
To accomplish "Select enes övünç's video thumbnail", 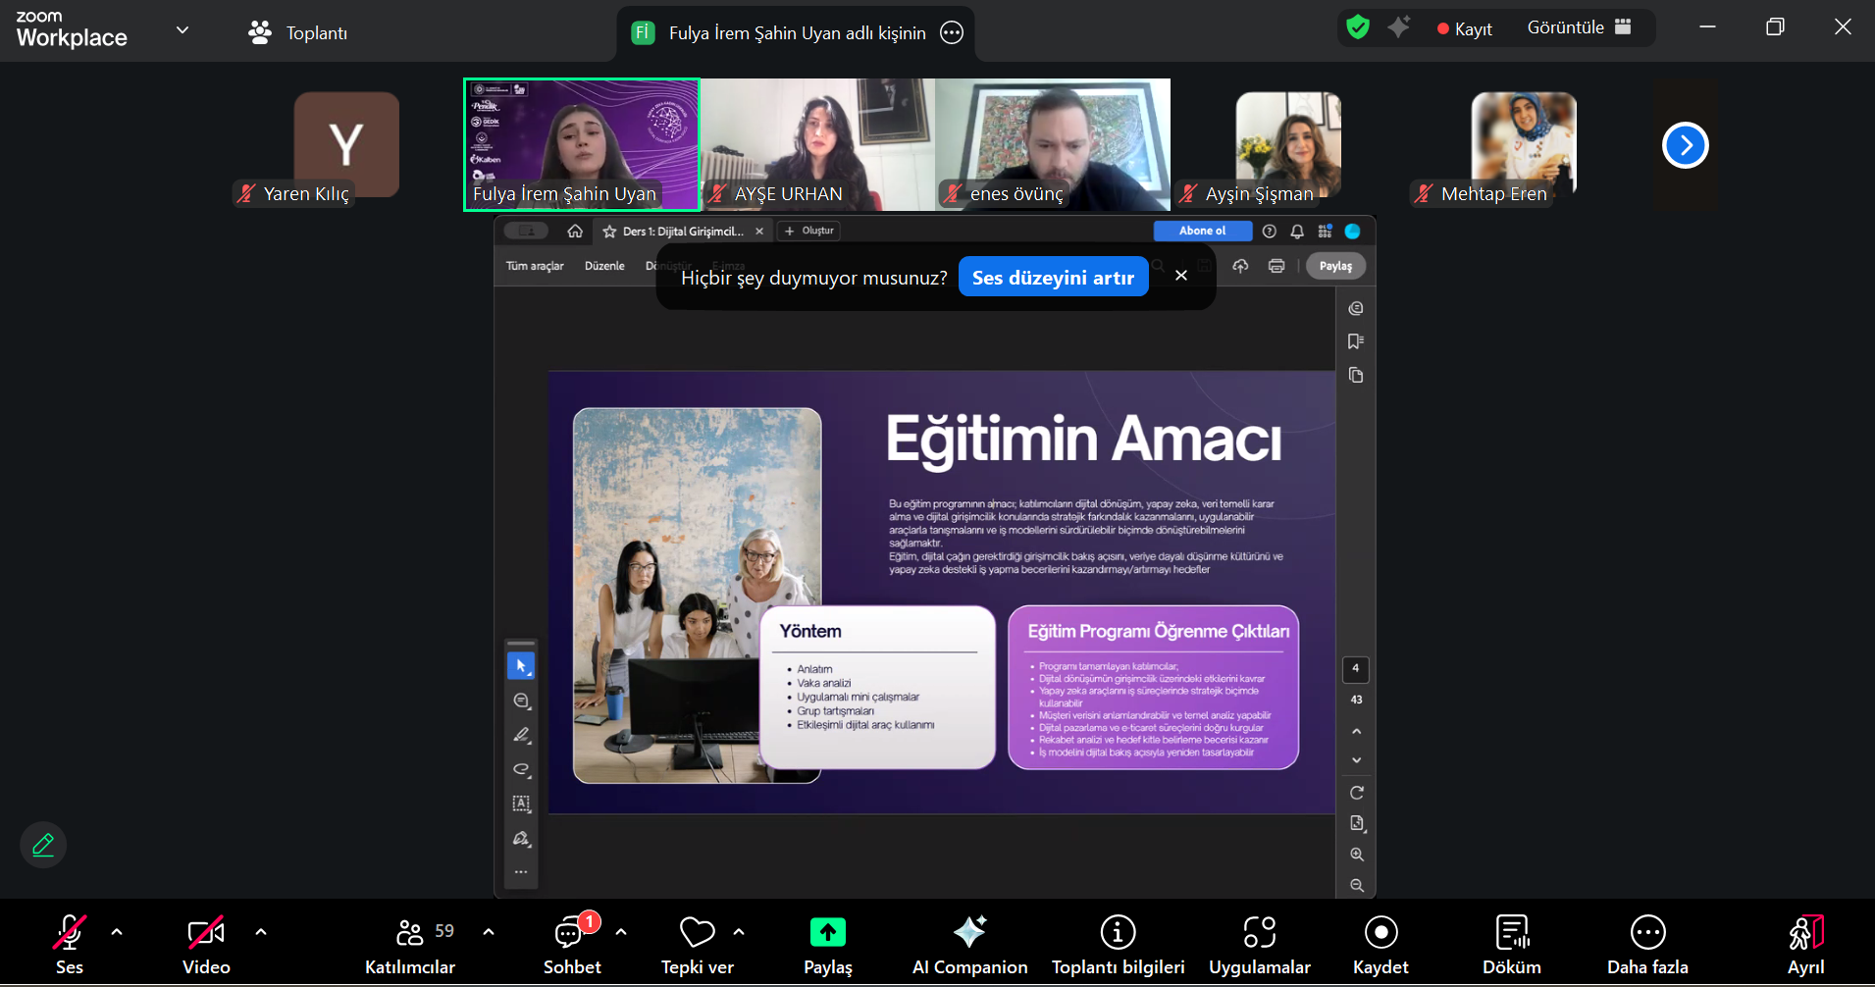I will [x=1053, y=144].
